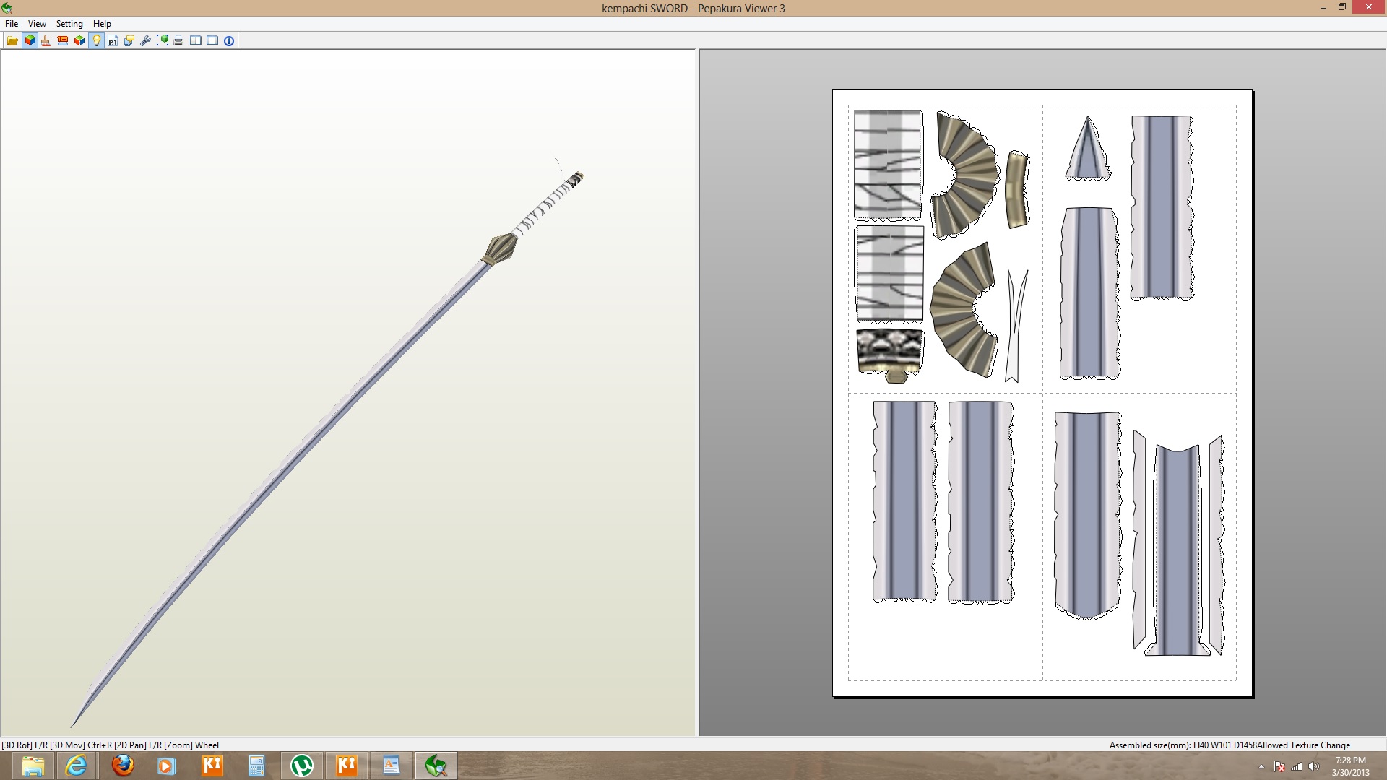1387x780 pixels.
Task: Toggle the light bulb shading option
Action: tap(96, 40)
